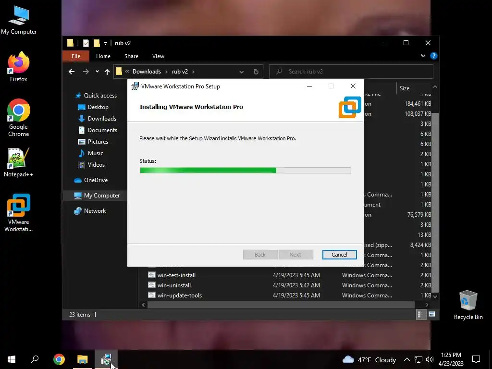492x369 pixels.
Task: Select the VMware installer taskbar icon
Action: [106, 359]
